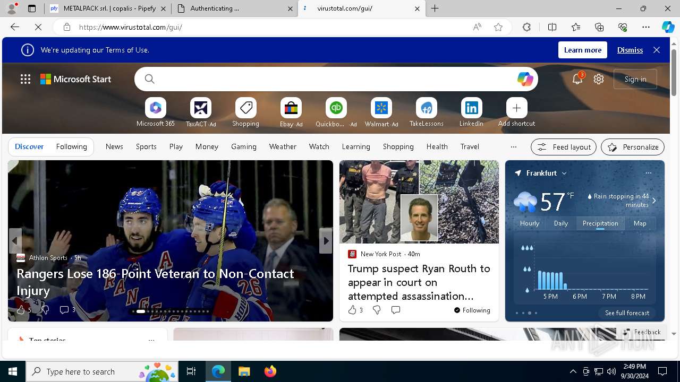Expand the more categories ellipsis in the feed bar

(513, 146)
